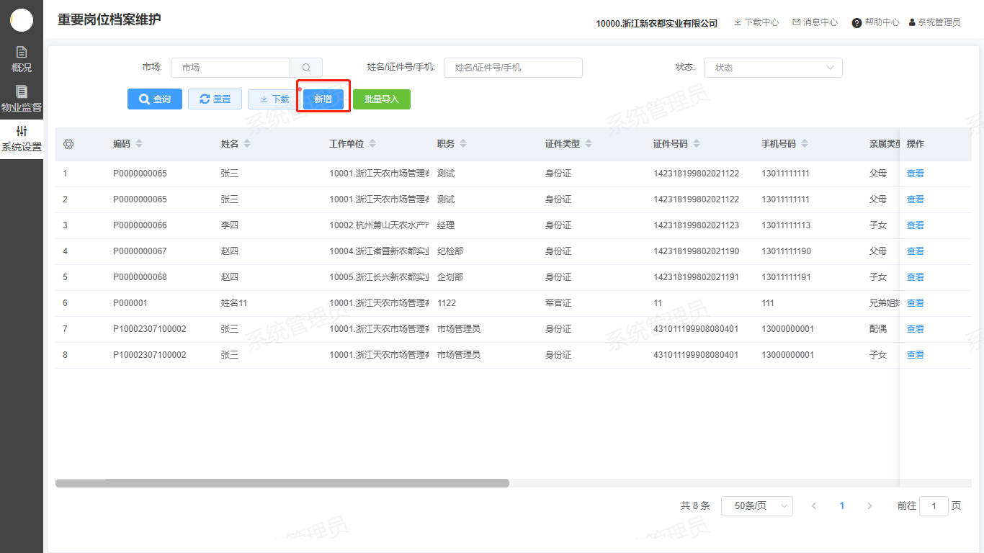Click the 新增 add button
The height and width of the screenshot is (553, 984).
click(323, 99)
